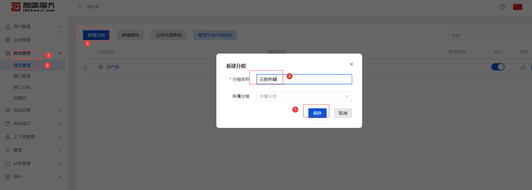The width and height of the screenshot is (532, 190).
Task: Expand the 上下游管理 menu chevron
Action: coord(60,137)
